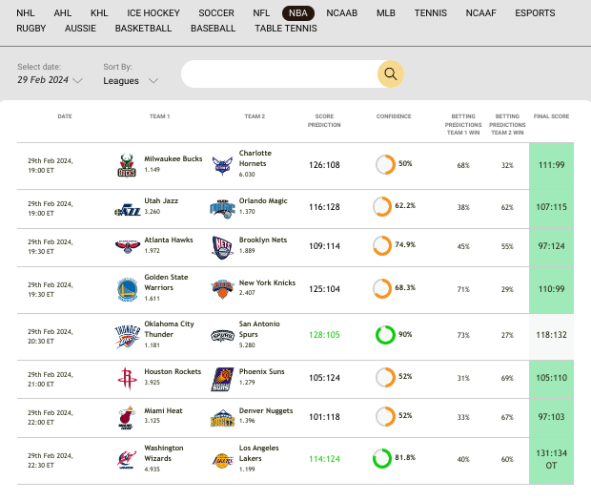Click the score prediction 105:124
591x501 pixels.
[324, 378]
